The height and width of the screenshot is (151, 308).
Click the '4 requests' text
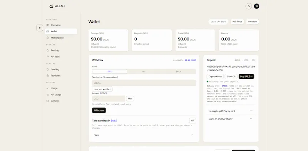pyautogui.click(x=182, y=47)
